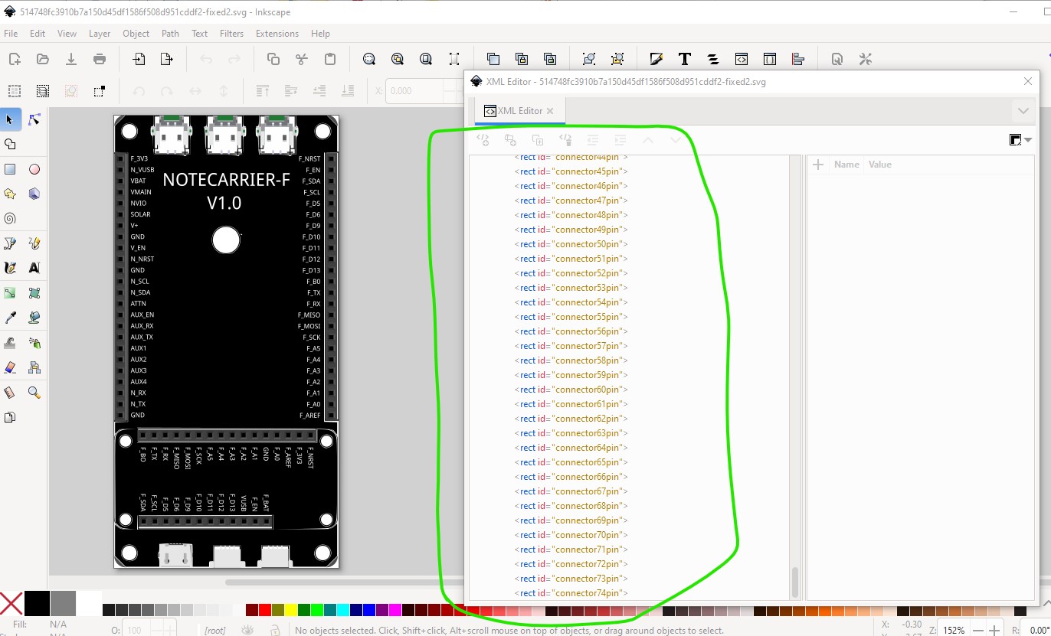Zoom in with plus button
Screen dimensions: 1051x636
[994, 630]
